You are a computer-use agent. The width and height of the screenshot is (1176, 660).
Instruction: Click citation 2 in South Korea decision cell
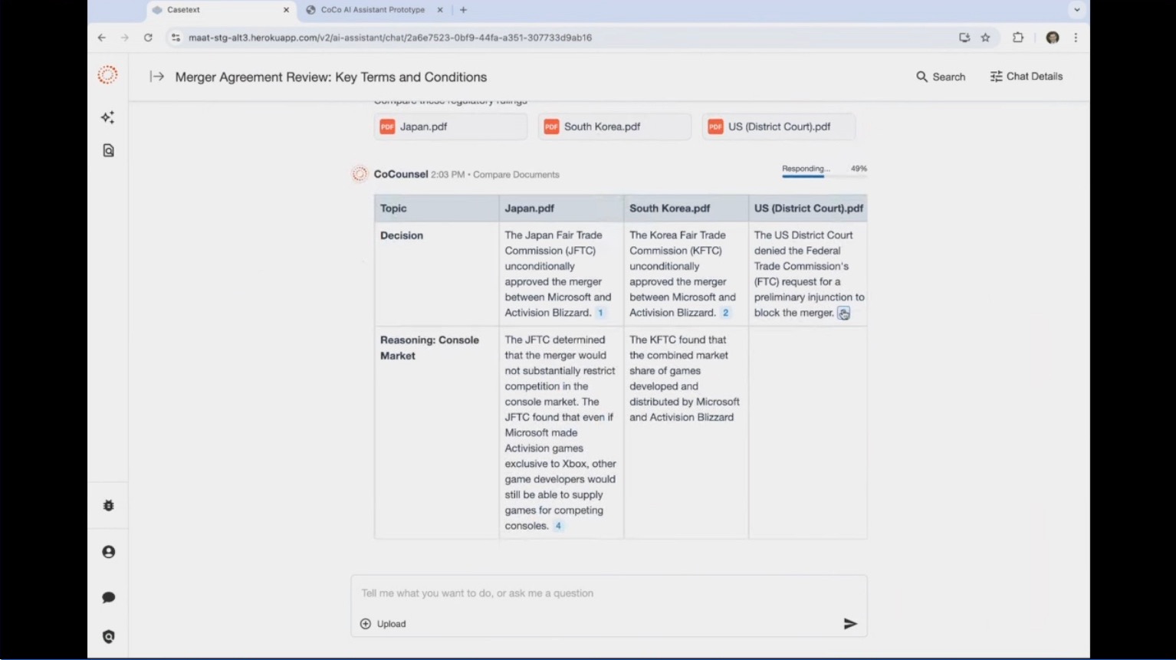[725, 313]
